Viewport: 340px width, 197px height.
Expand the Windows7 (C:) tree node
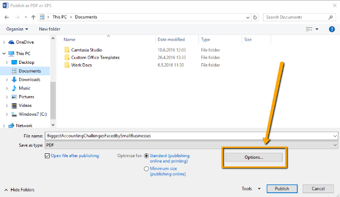coord(7,114)
